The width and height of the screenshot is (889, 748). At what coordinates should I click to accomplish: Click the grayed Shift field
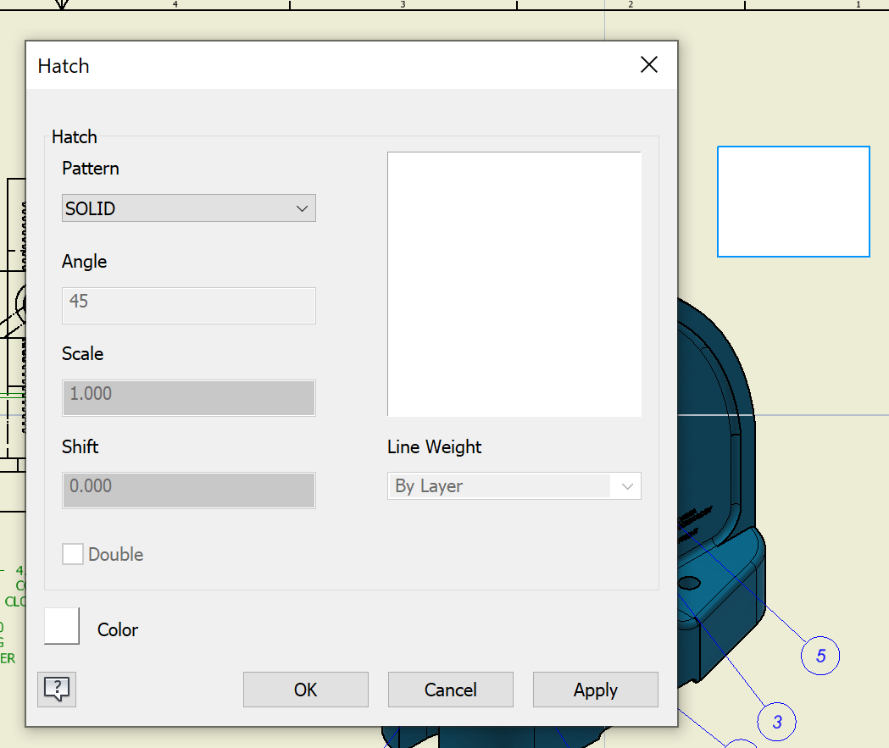pyautogui.click(x=188, y=490)
